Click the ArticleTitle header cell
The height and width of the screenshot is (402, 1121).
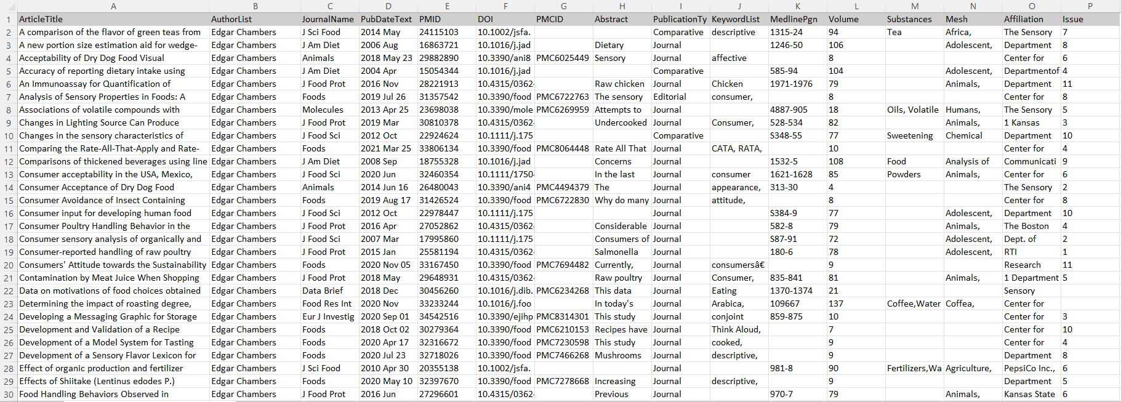113,19
